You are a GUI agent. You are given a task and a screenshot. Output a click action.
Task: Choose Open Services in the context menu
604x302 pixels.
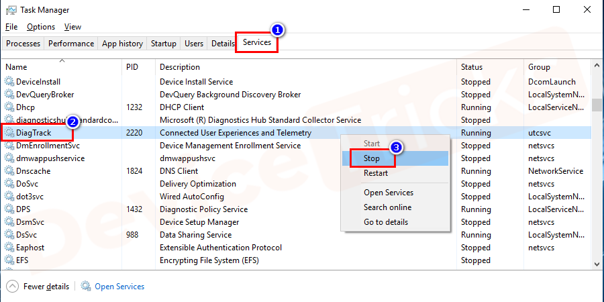[395, 193]
